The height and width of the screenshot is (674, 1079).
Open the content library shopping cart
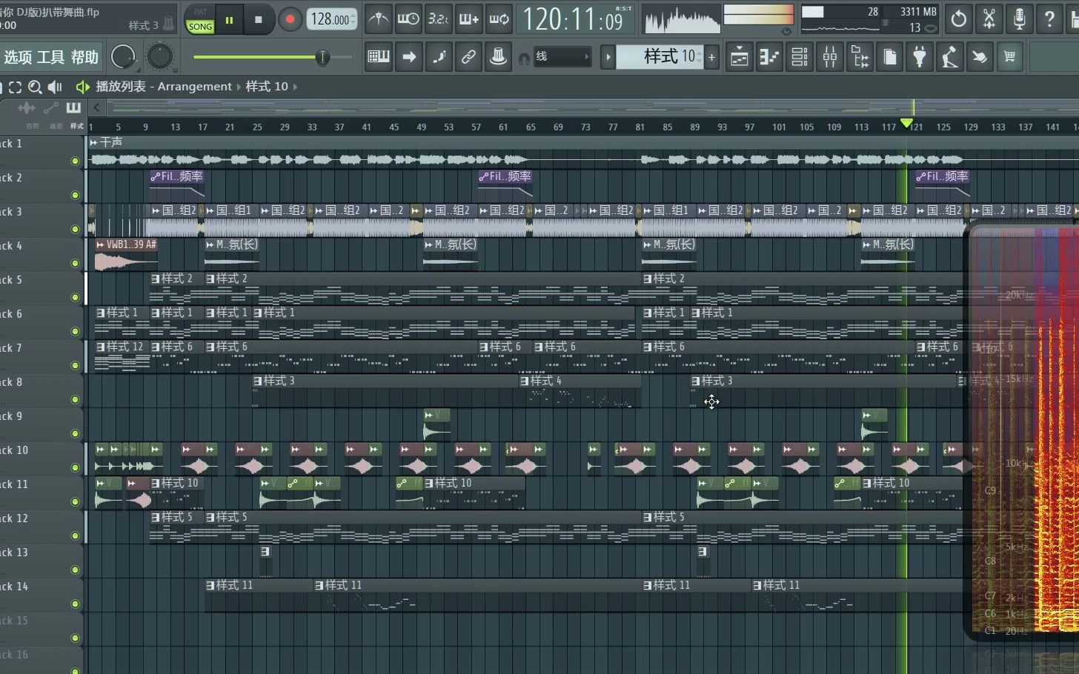(x=1009, y=57)
